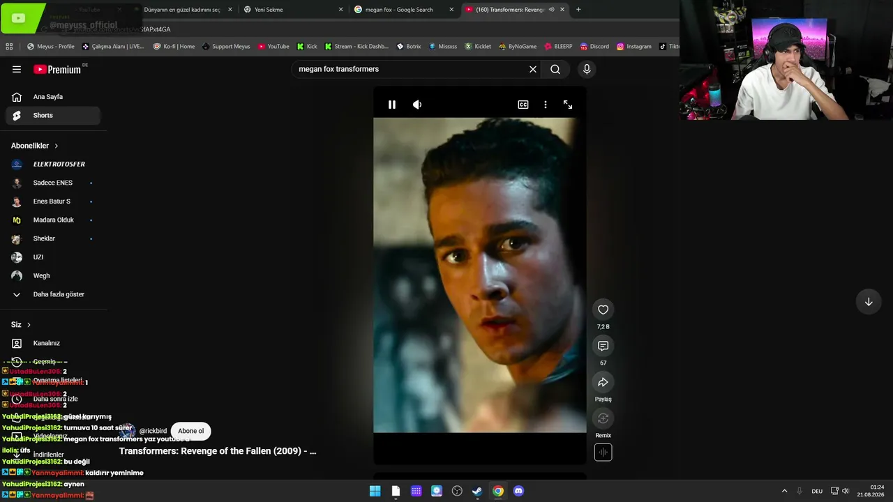Viewport: 893px width, 502px height.
Task: Open OBS Studio from the taskbar
Action: [x=457, y=491]
